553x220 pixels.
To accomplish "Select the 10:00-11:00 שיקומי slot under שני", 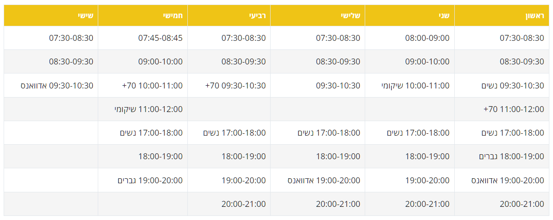I will (415, 86).
